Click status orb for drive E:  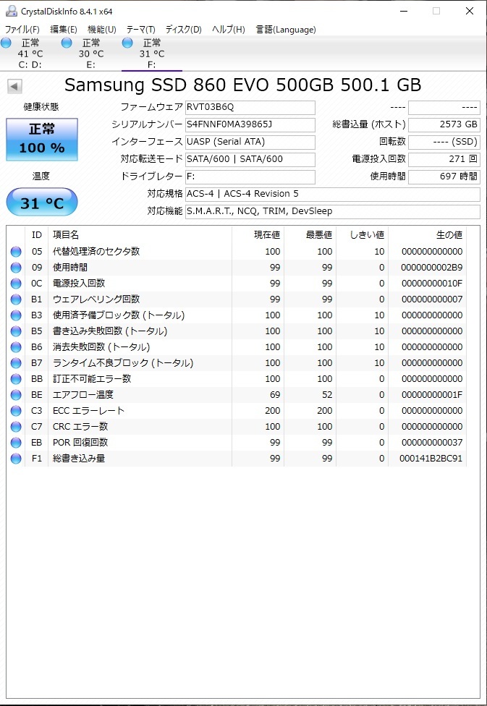67,43
